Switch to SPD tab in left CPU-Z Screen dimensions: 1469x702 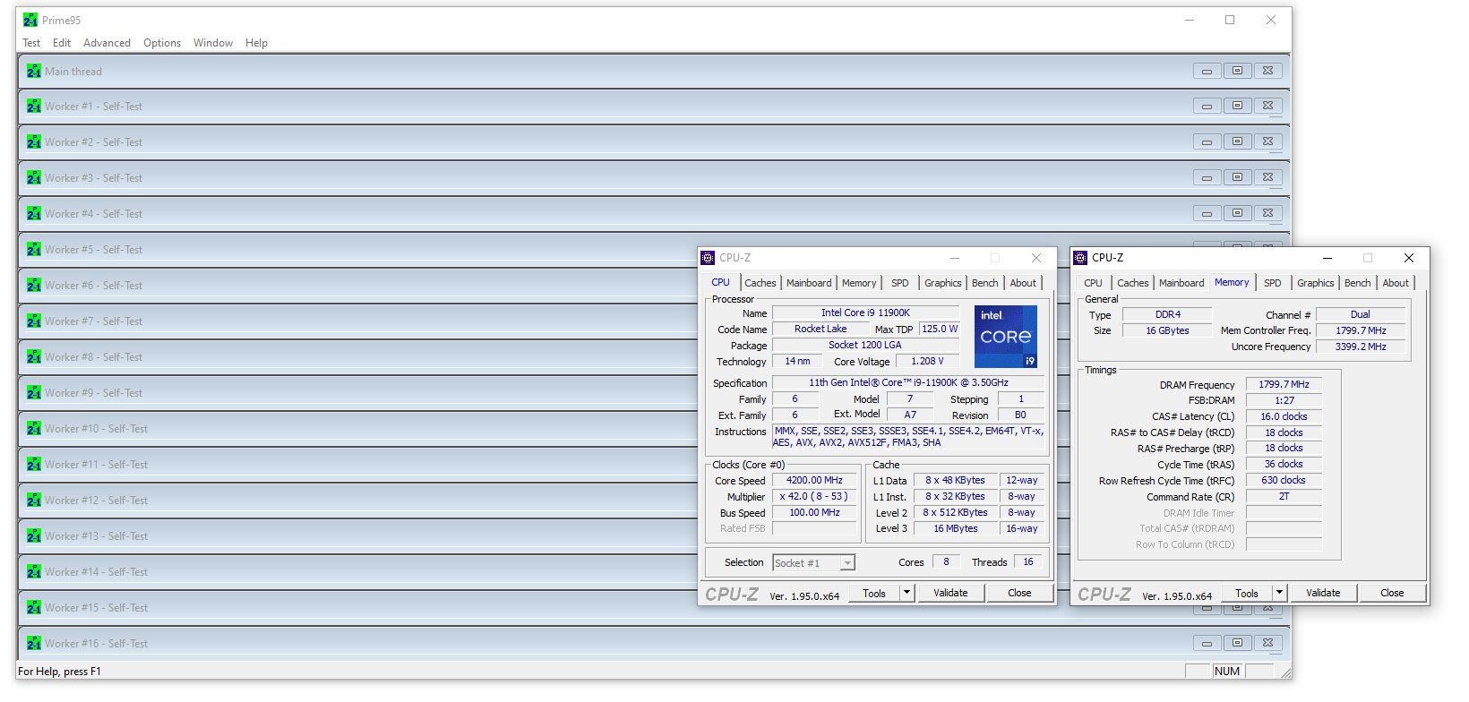point(900,283)
